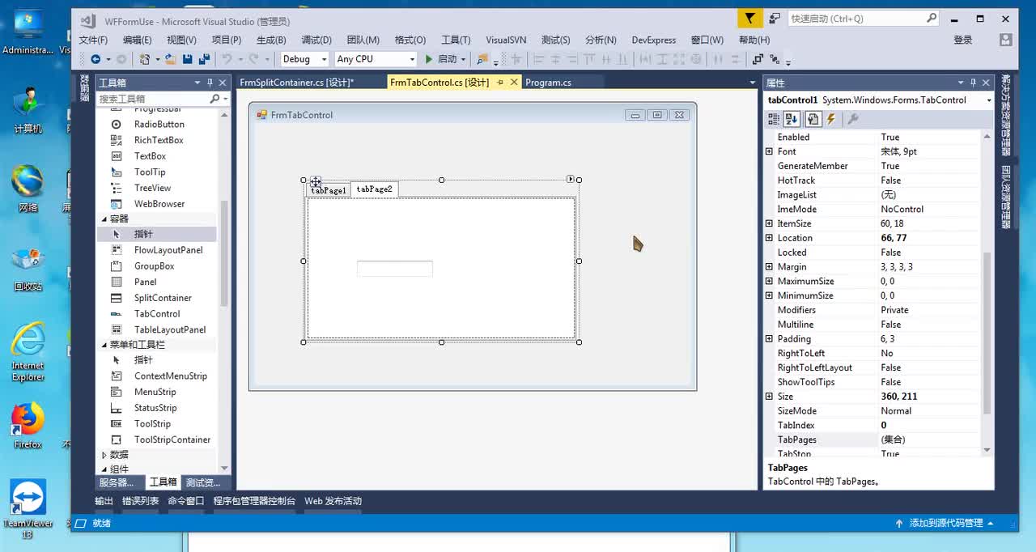The height and width of the screenshot is (552, 1036).
Task: Pin the Toolbox panel
Action: [210, 83]
